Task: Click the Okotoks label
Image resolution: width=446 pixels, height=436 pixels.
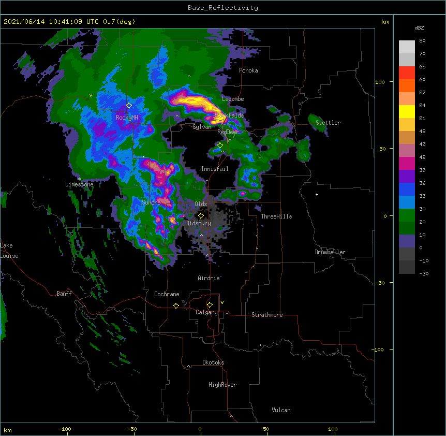Action: [x=213, y=362]
